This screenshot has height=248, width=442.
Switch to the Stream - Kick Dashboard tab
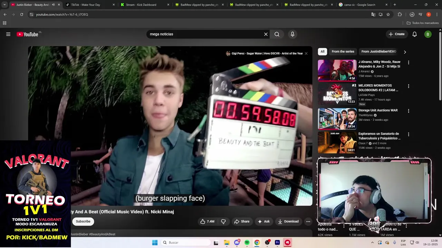(x=144, y=5)
